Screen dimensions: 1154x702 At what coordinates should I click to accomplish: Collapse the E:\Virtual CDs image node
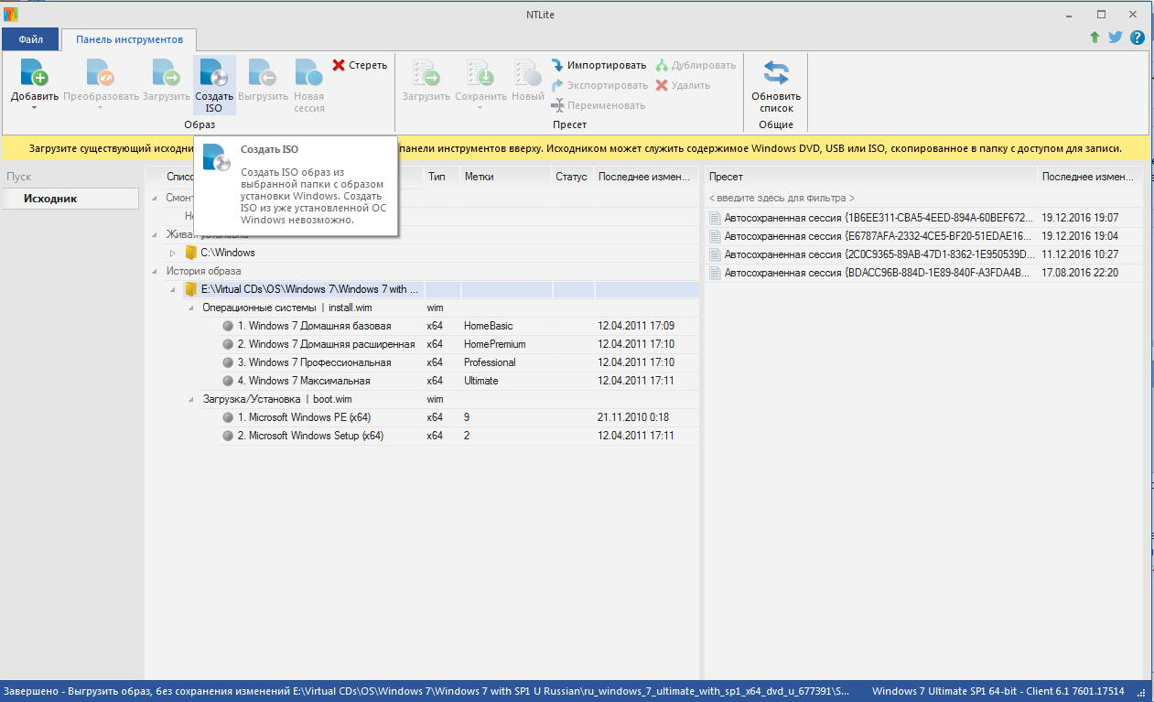172,289
